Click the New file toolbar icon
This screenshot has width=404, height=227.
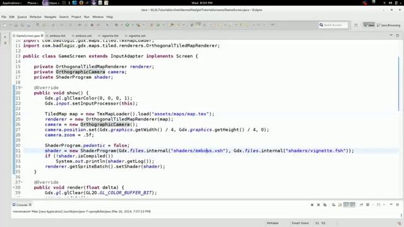click(x=5, y=25)
